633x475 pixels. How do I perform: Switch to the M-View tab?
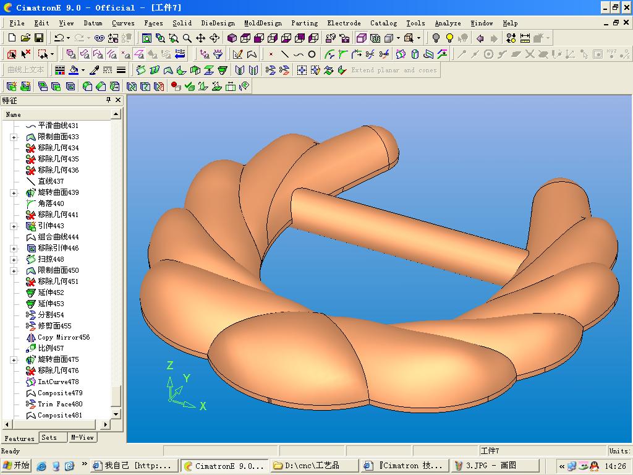tap(82, 437)
